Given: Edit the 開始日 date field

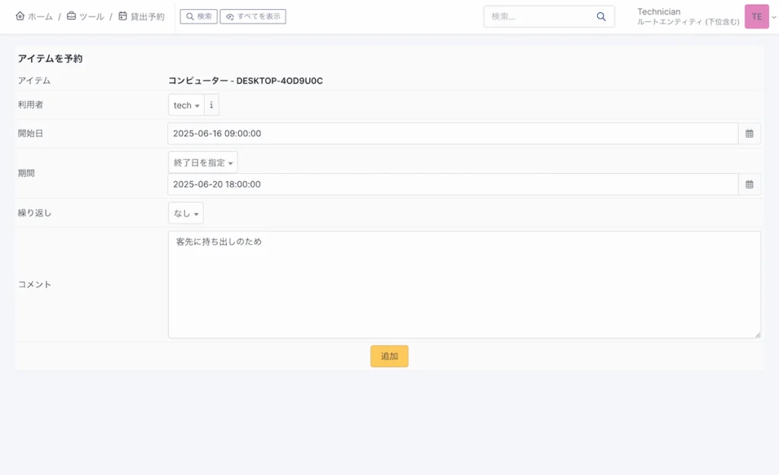Looking at the screenshot, I should click(x=453, y=134).
